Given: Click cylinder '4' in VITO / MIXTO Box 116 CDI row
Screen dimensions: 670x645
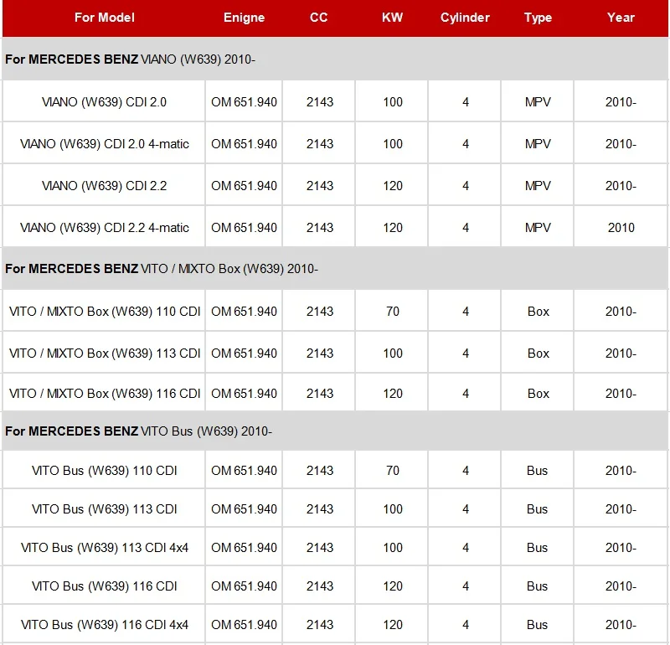Looking at the screenshot, I should click(466, 393).
